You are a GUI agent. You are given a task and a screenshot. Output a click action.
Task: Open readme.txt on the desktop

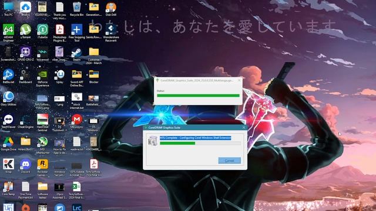[x=76, y=144]
